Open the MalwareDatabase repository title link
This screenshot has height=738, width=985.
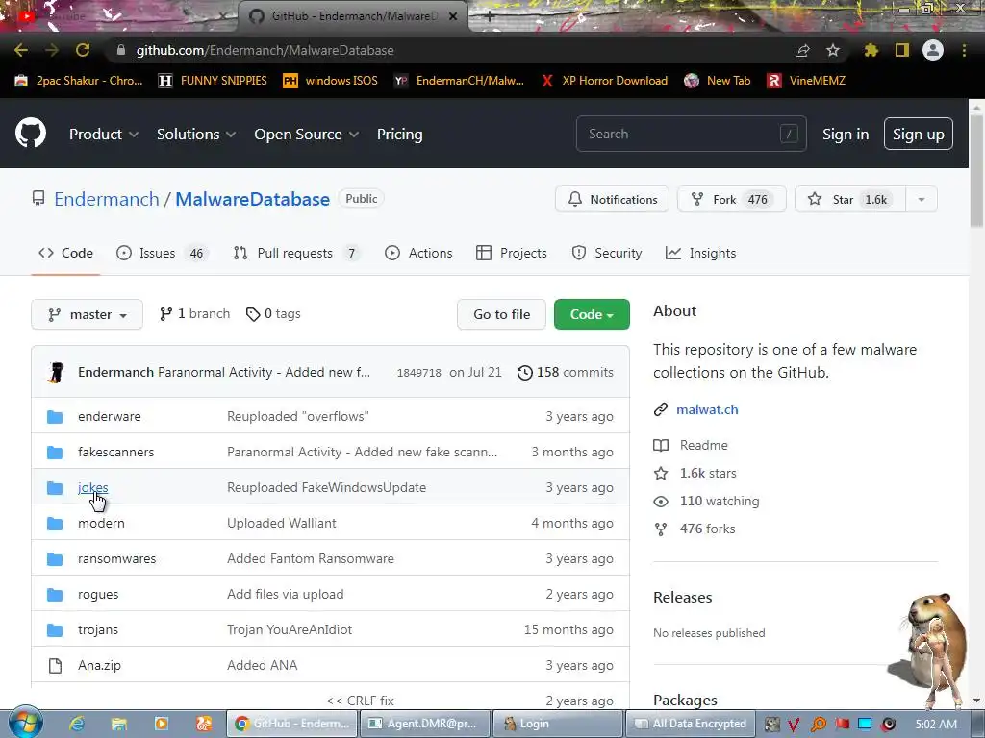coord(253,199)
